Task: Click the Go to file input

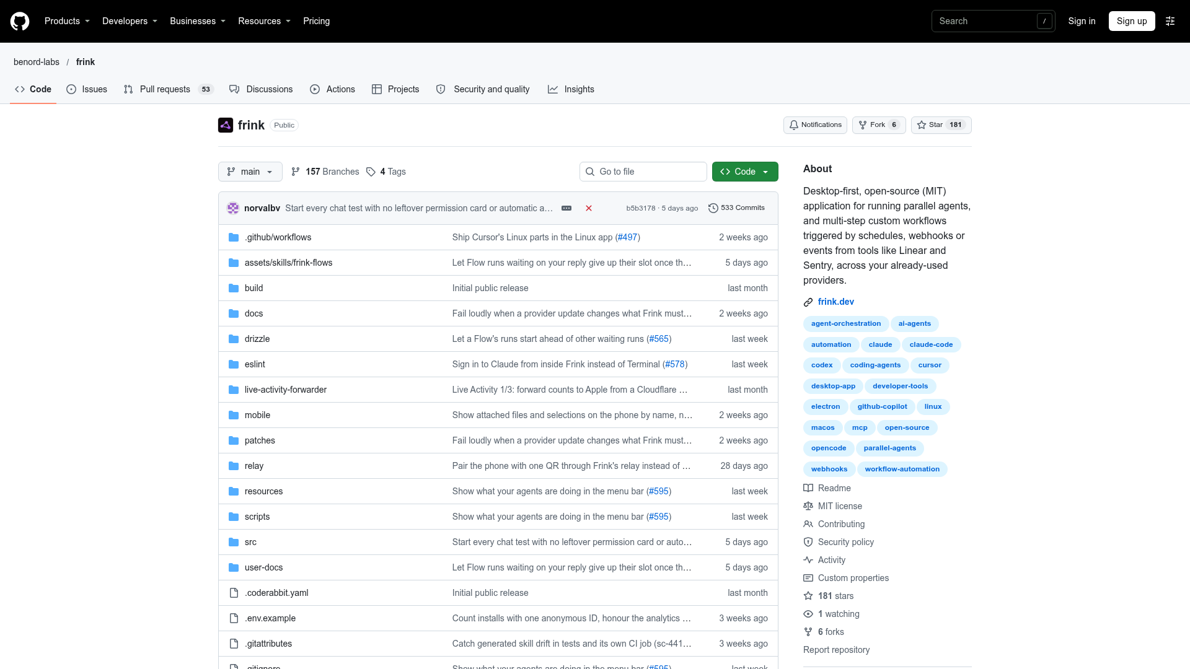Action: [643, 172]
